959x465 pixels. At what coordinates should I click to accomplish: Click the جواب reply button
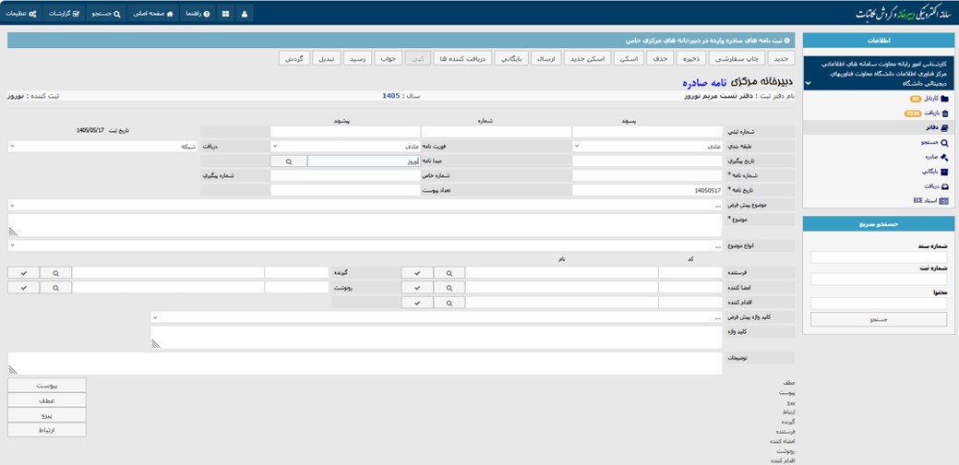point(389,58)
